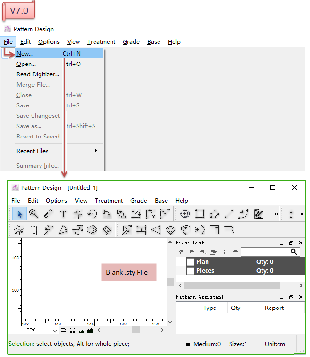Click the Piece List horizontal scrollbar
The height and width of the screenshot is (357, 310).
point(231,285)
